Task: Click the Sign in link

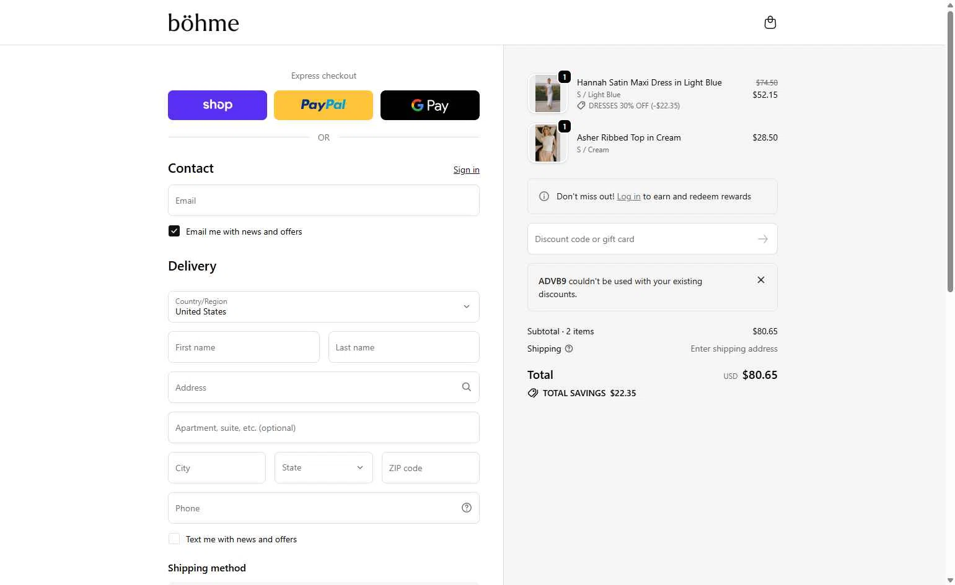Action: pyautogui.click(x=467, y=170)
